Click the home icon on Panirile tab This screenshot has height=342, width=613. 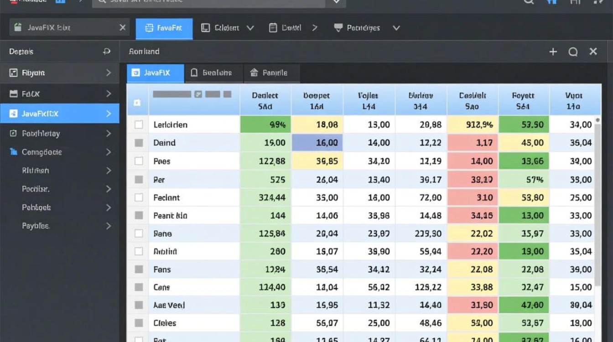tap(254, 73)
